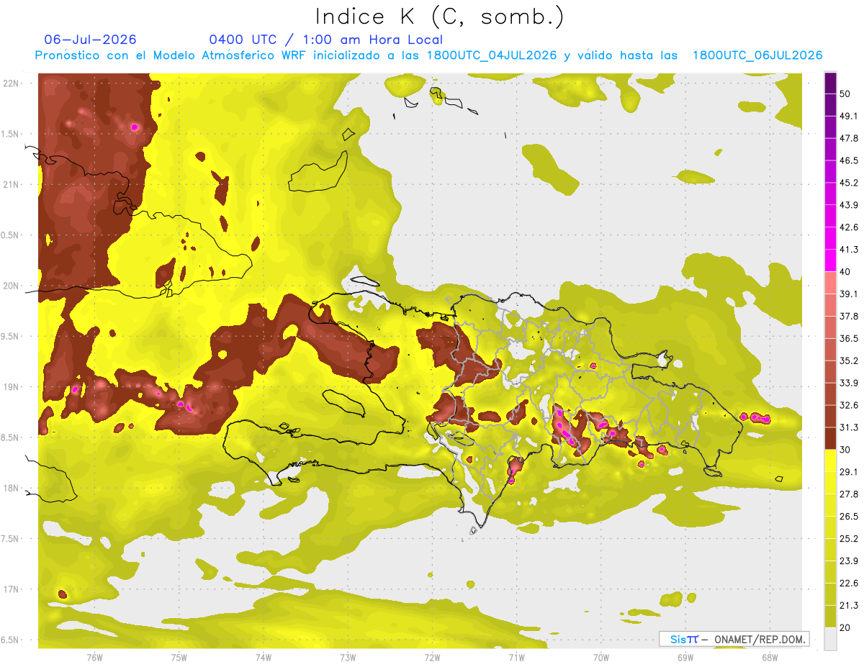Click the latitude label "21N"
Screen dimensions: 864x667
click(x=12, y=184)
